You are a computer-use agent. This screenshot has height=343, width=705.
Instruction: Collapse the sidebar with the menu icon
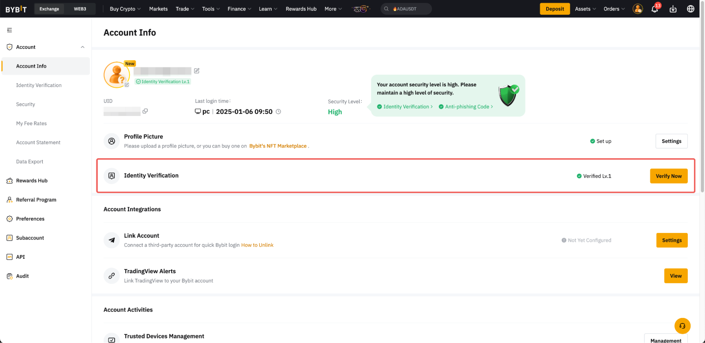tap(10, 30)
